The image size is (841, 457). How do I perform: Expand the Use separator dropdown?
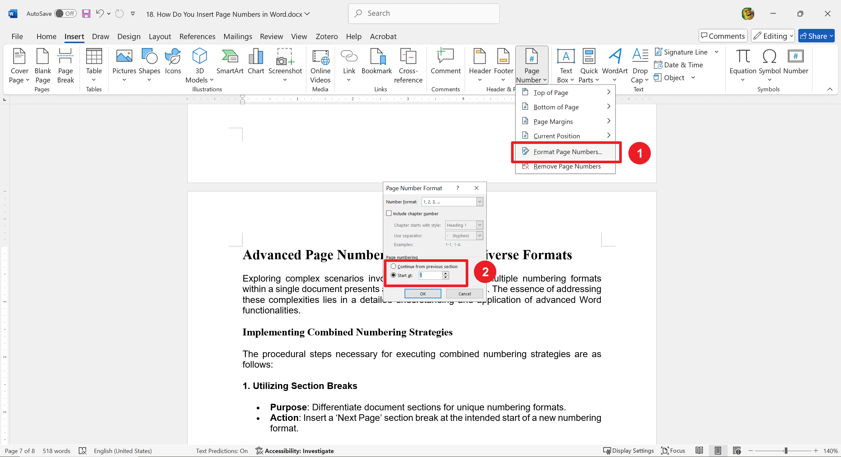479,235
